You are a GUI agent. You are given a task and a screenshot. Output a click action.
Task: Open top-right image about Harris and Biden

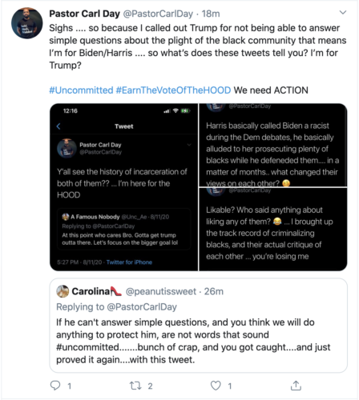pos(273,145)
